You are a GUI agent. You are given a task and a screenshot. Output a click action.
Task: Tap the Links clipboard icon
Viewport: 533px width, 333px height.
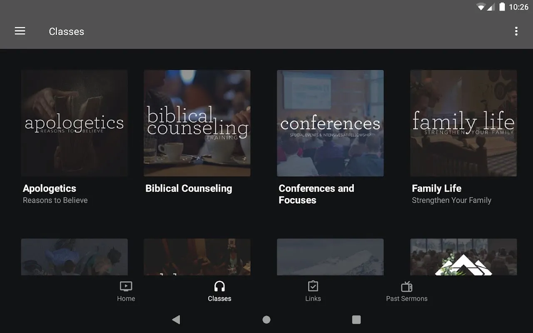(313, 286)
